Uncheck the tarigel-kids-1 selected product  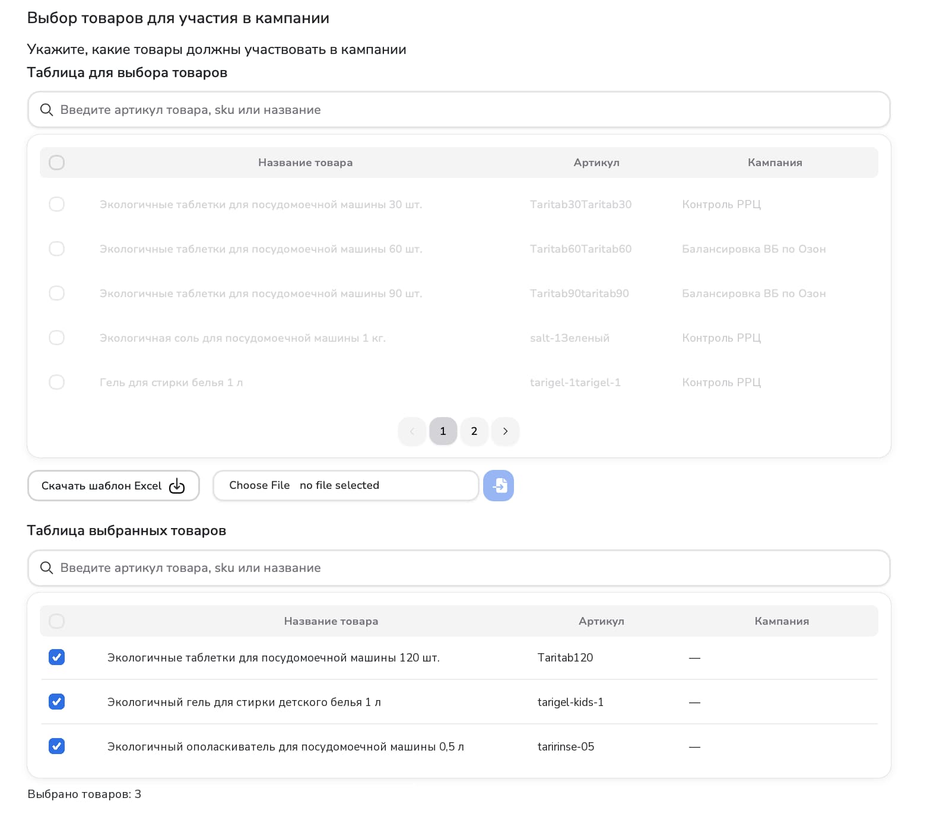click(56, 702)
